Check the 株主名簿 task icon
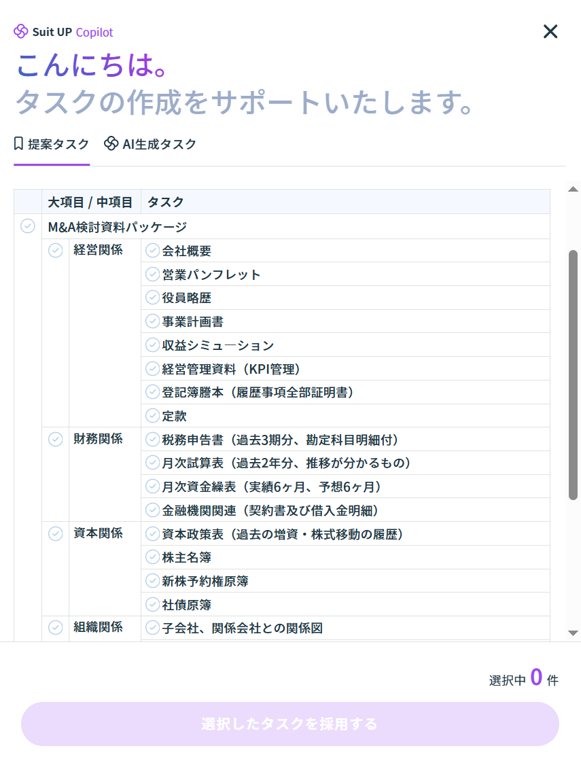581x759 pixels. point(152,557)
